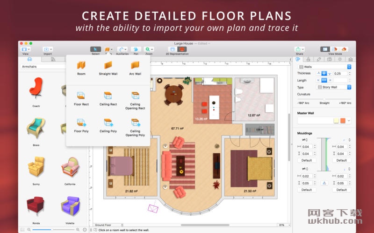
Task: Click the Import toolbar icon
Action: [46, 49]
